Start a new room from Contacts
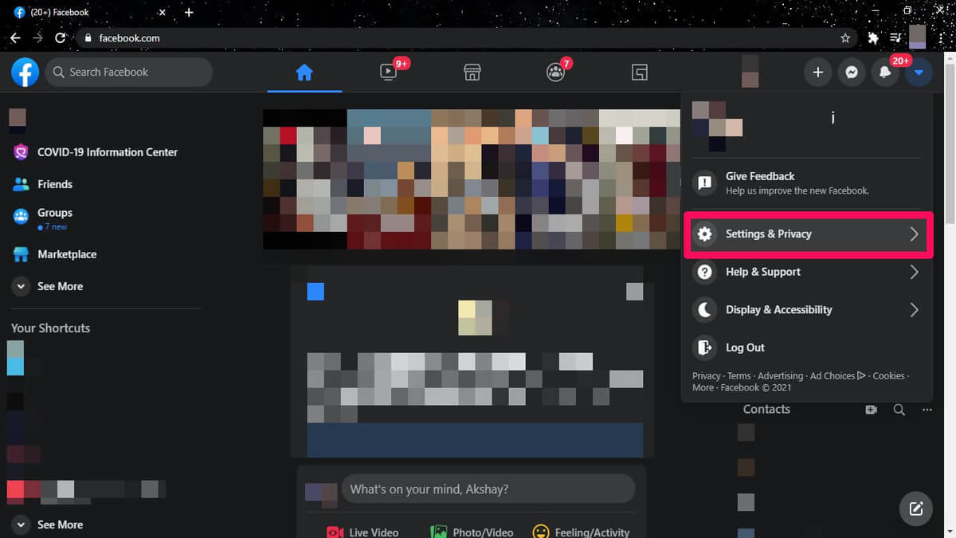956x538 pixels. coord(871,410)
